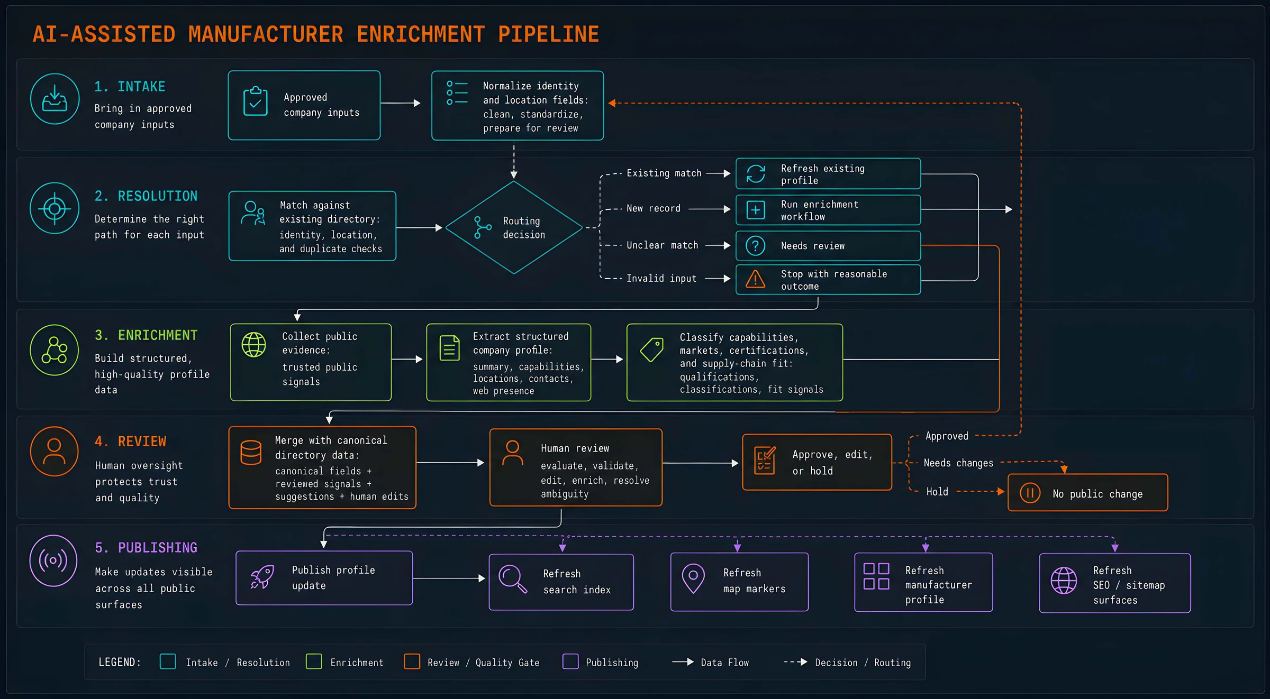The width and height of the screenshot is (1270, 699).
Task: Click the checklist pencil icon in Approve, edit, or hold
Action: (x=765, y=461)
